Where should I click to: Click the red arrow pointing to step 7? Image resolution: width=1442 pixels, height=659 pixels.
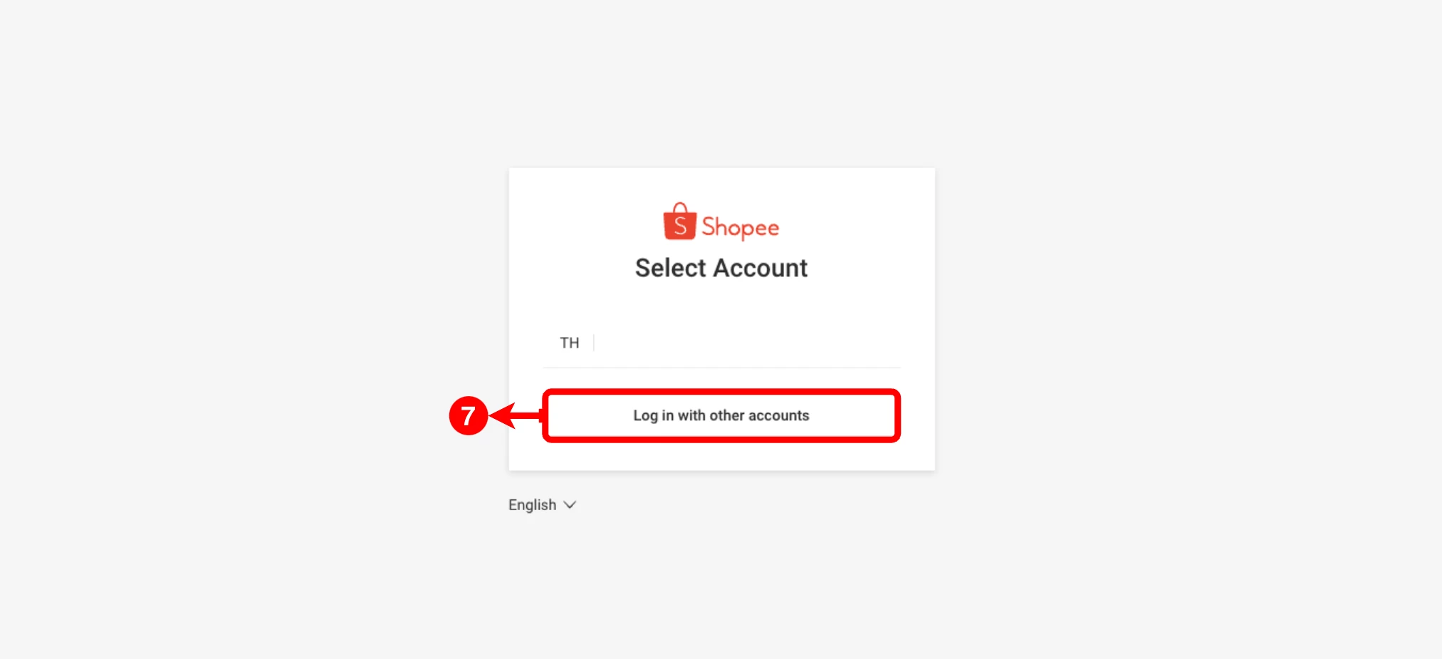point(516,415)
